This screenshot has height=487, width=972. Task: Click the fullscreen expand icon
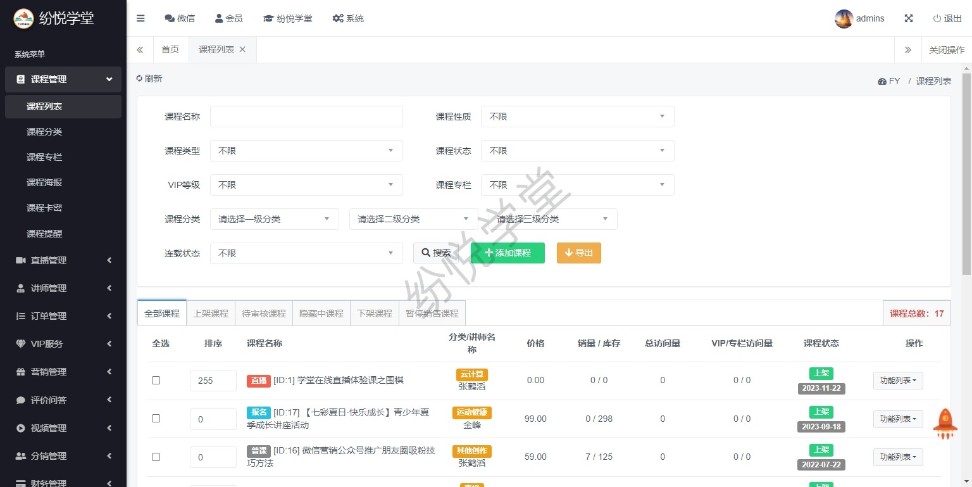click(908, 18)
